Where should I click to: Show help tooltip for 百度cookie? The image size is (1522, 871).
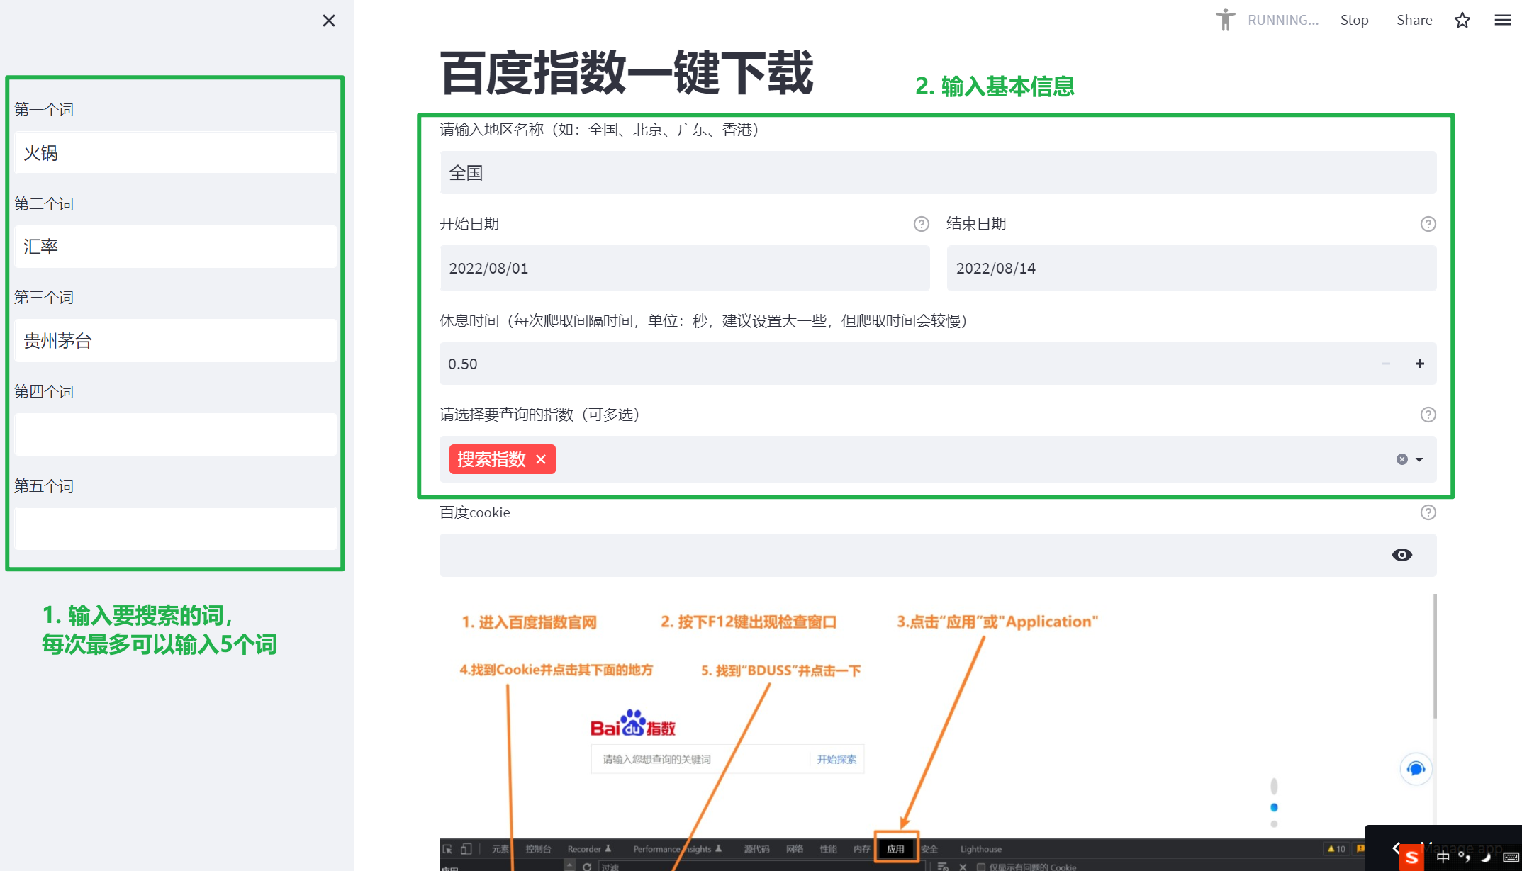click(1428, 512)
